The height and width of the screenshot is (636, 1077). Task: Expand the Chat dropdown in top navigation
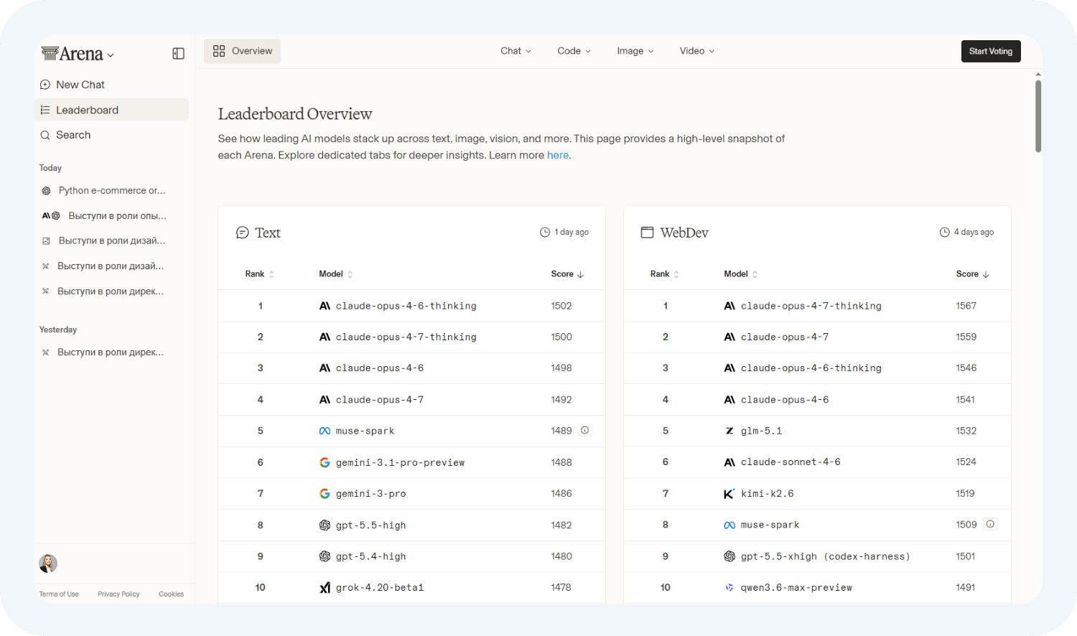[x=516, y=51]
